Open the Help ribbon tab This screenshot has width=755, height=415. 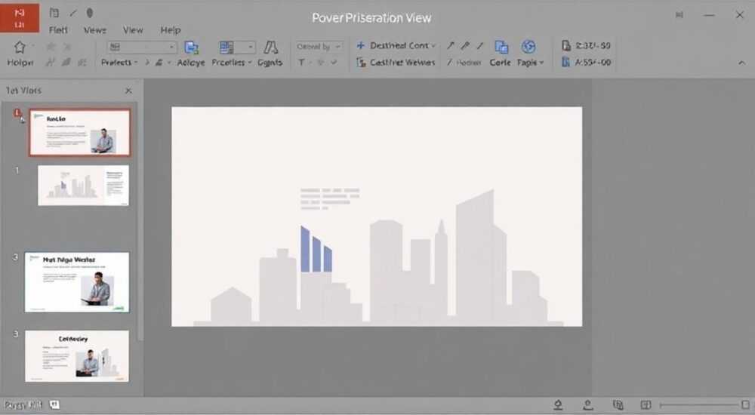click(x=171, y=30)
